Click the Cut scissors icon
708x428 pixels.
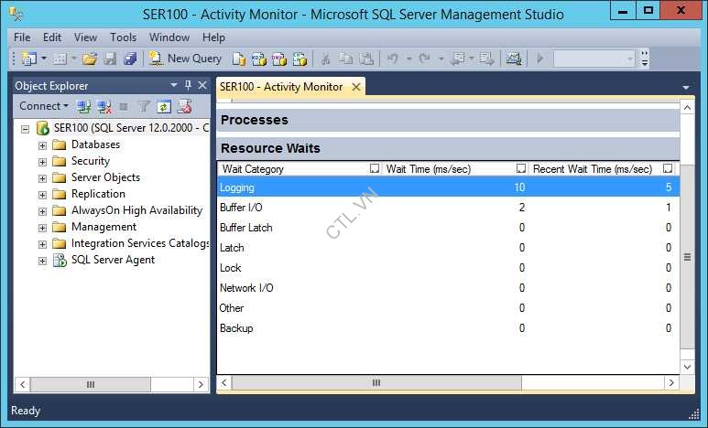tap(325, 59)
